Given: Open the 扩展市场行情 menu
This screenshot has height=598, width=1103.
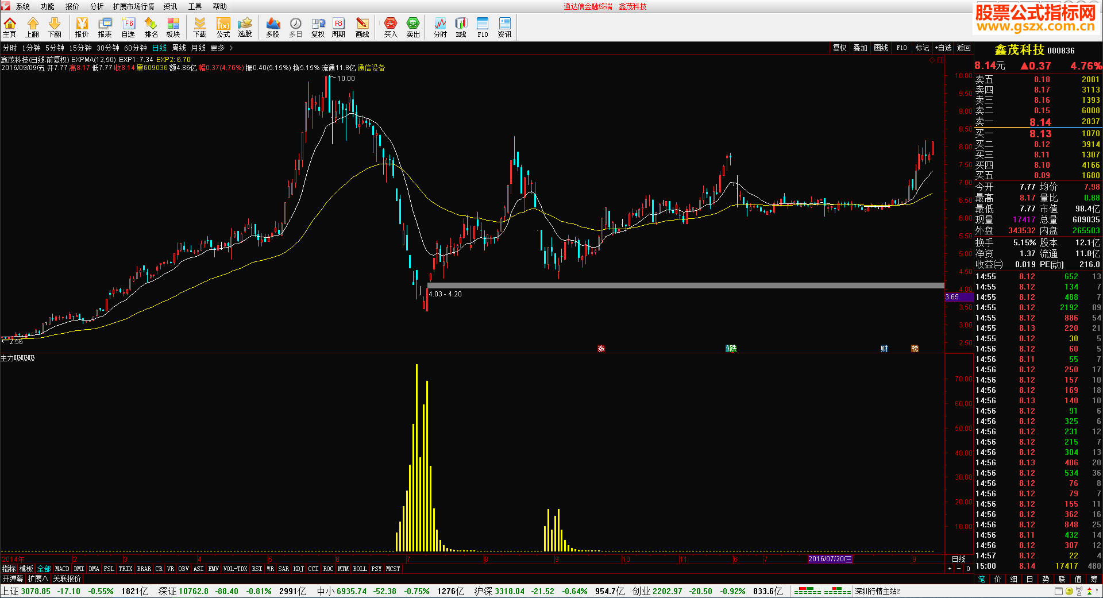Looking at the screenshot, I should (134, 6).
